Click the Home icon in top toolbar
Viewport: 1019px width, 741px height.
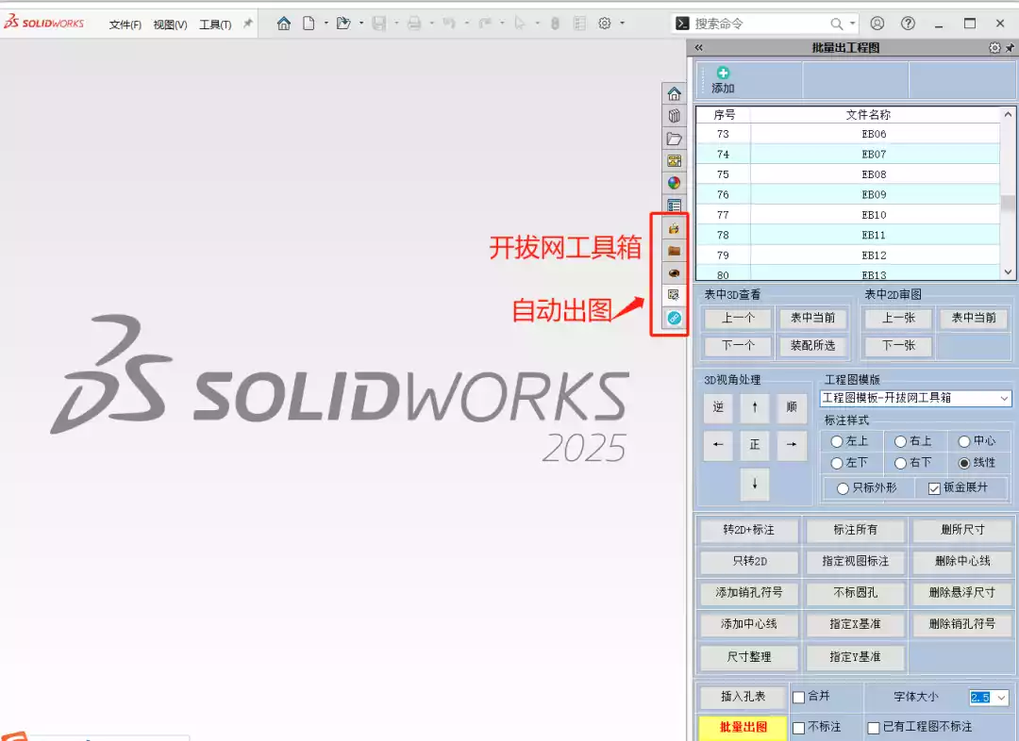tap(283, 24)
